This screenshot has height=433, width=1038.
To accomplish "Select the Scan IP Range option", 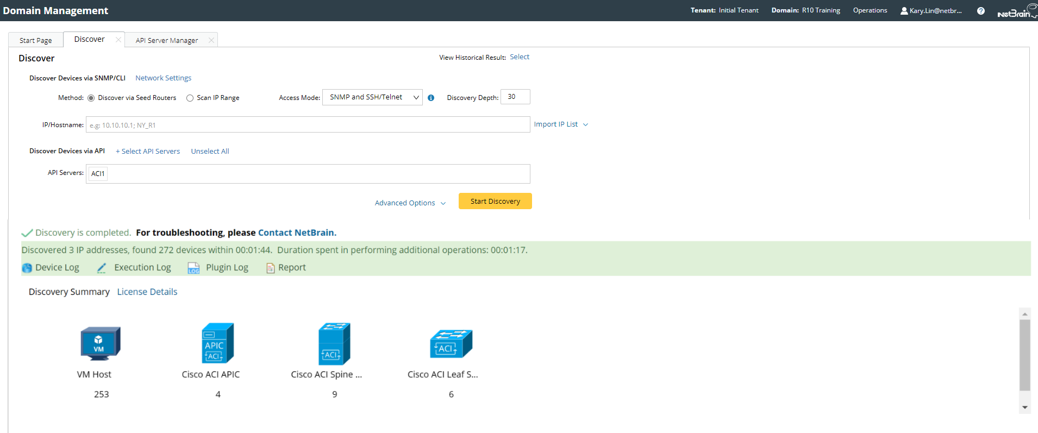I will (x=190, y=98).
